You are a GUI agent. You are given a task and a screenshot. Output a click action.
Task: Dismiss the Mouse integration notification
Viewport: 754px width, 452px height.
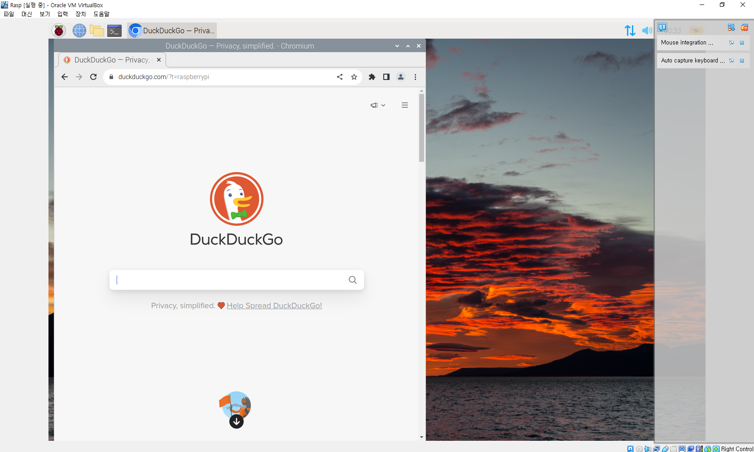742,43
